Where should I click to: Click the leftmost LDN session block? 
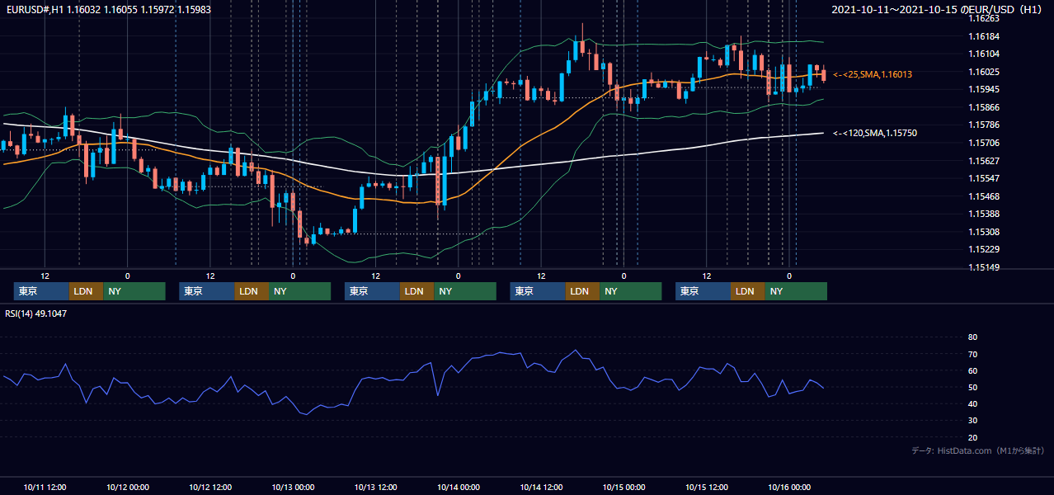87,291
